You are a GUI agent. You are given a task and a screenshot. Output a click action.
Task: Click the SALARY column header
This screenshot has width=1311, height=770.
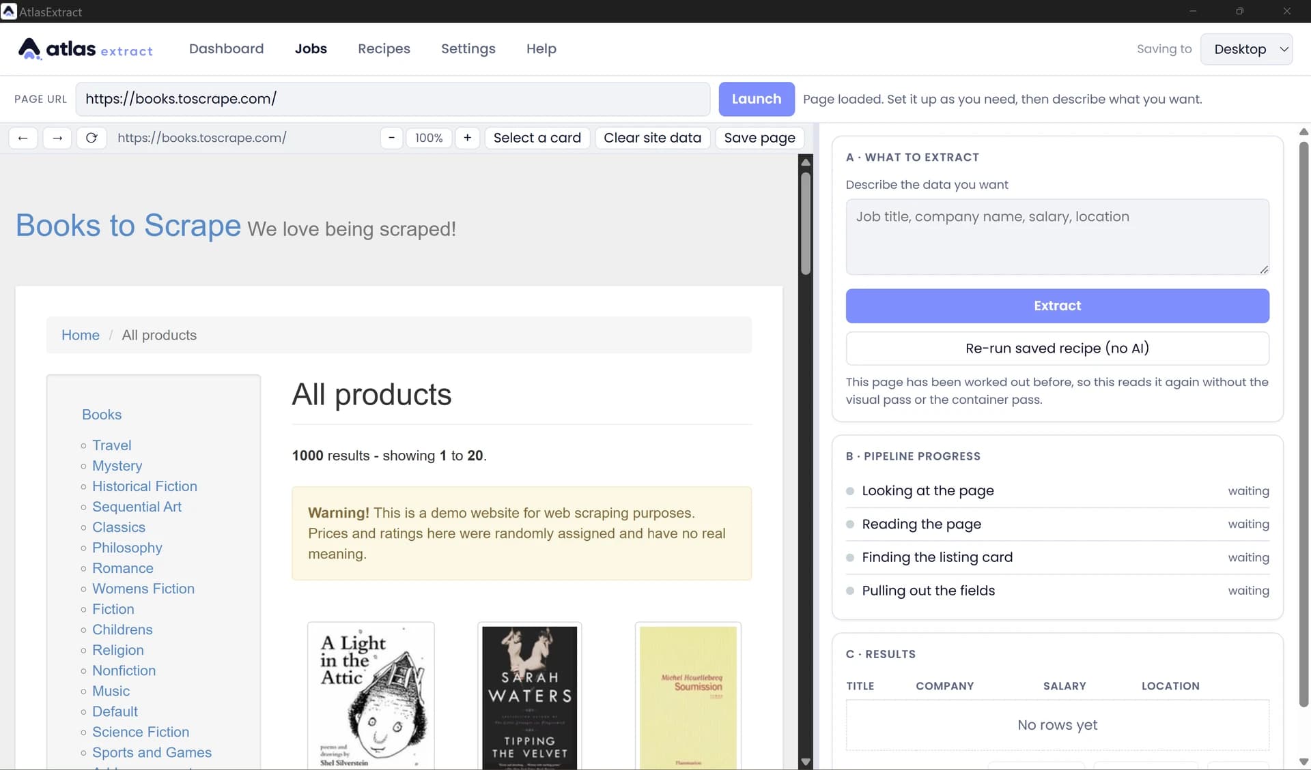(1065, 686)
